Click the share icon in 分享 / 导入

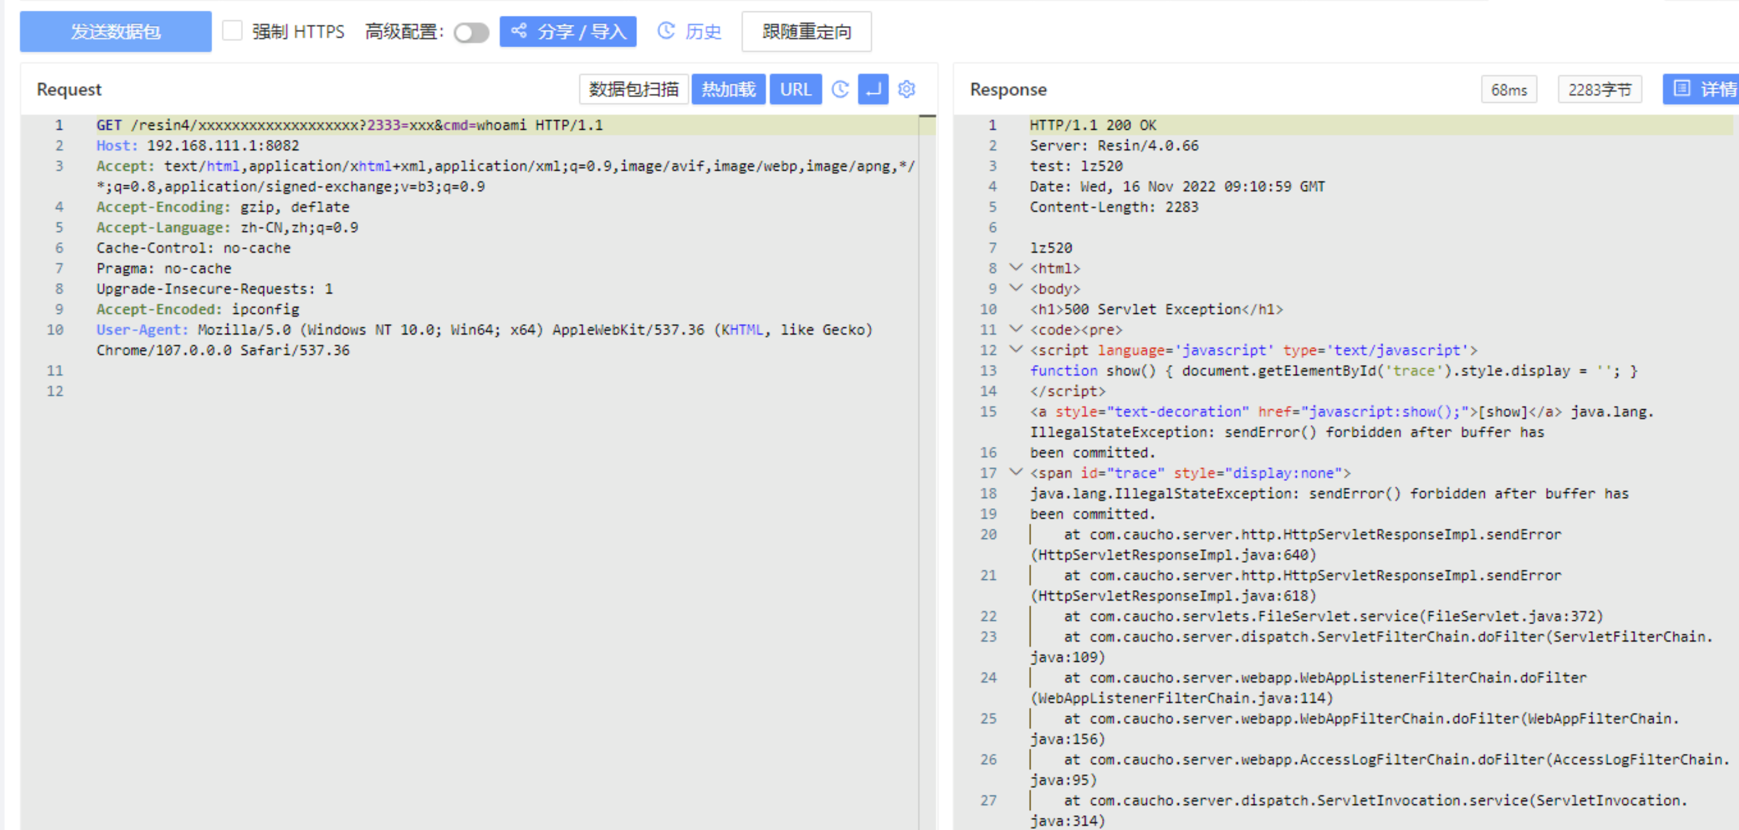point(519,30)
